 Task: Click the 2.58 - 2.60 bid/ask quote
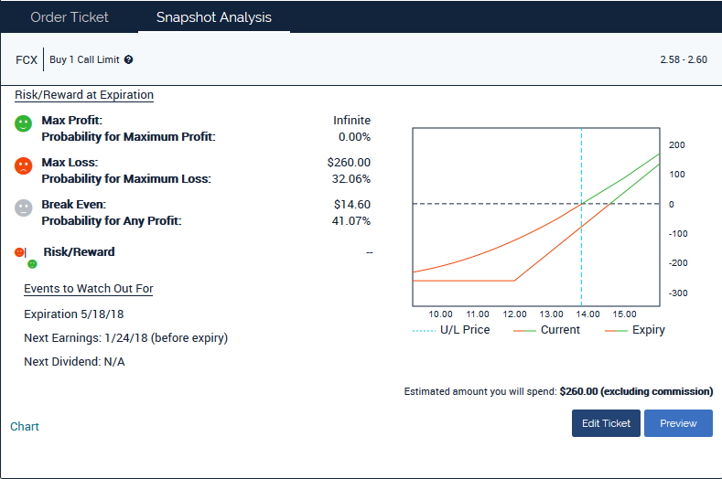(x=683, y=60)
